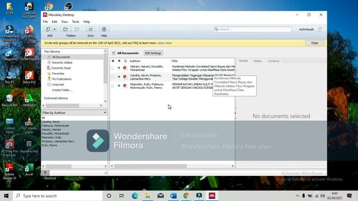Open the GOM Player desktop shortcut
This screenshot has width=358, height=201.
29,54
